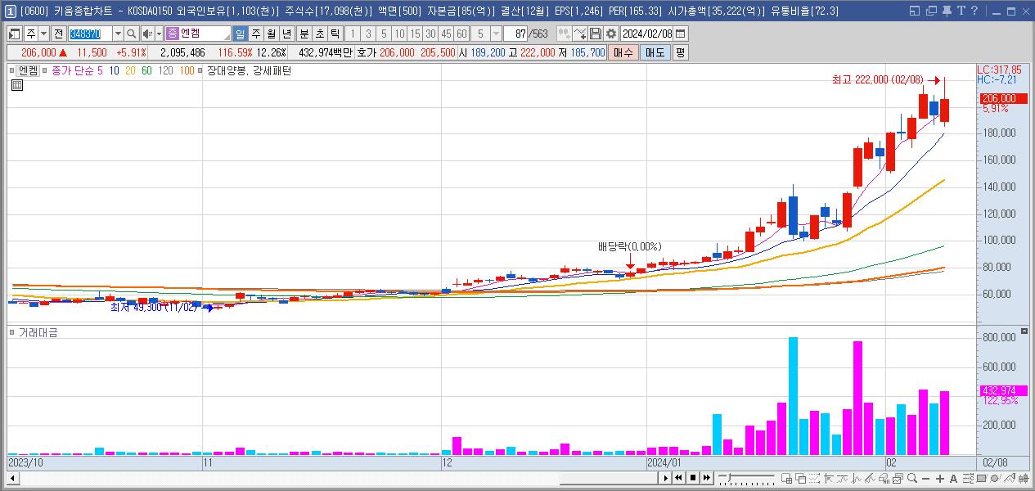Click the 매수 buy button
This screenshot has height=491, width=1035.
pos(623,52)
